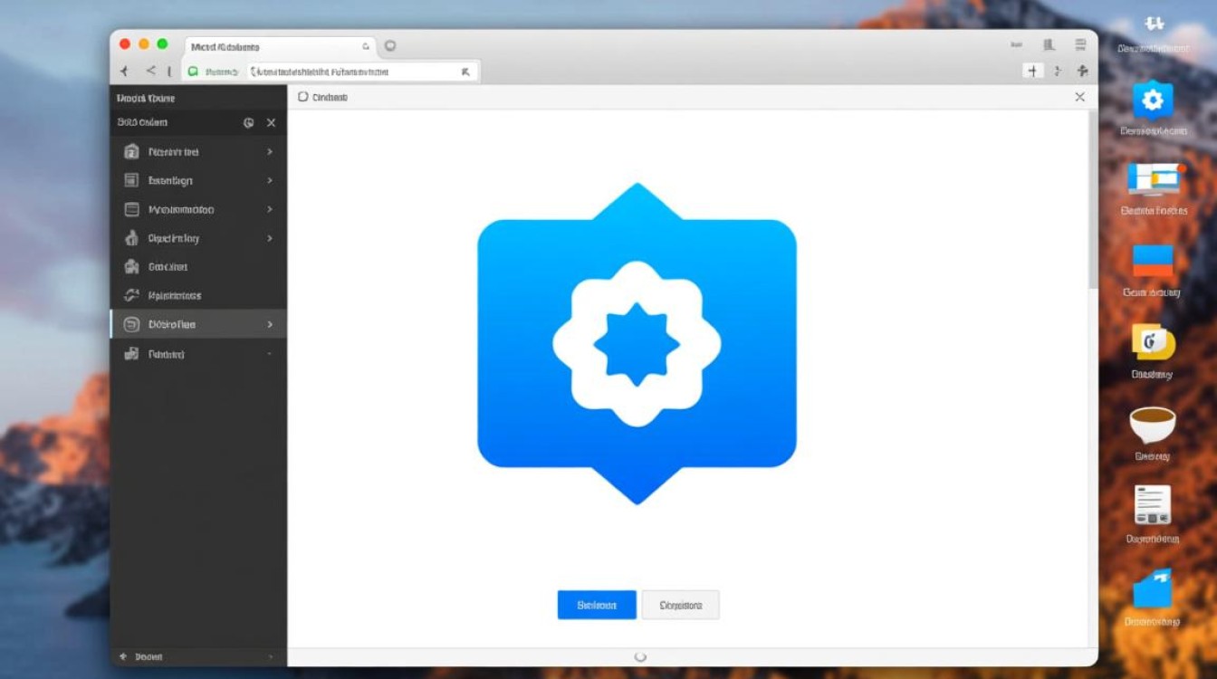The image size is (1217, 679).
Task: Click the yellow app icon on the desktop
Action: tap(1152, 342)
